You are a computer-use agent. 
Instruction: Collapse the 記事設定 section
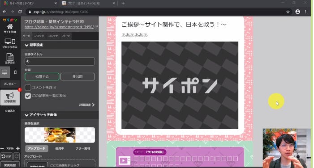pos(60,45)
